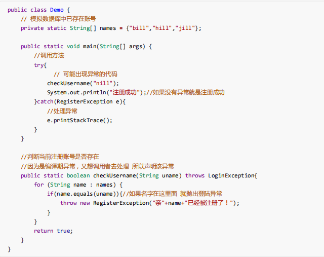Click "LoginException" in the throws clause
324x257 pixels.
[x=231, y=176]
